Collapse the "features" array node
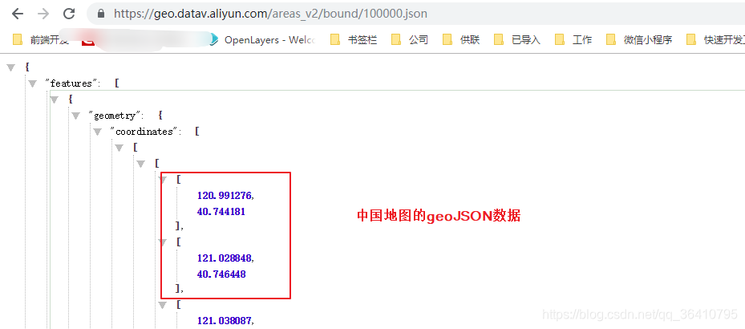Image resolution: width=745 pixels, height=329 pixels. (x=32, y=84)
